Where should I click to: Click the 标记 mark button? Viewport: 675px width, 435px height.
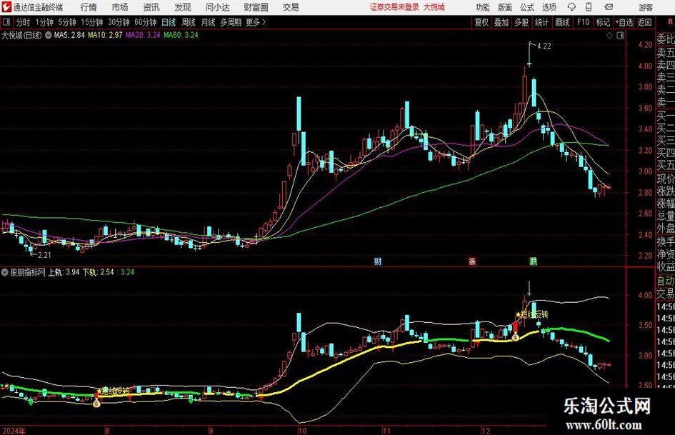(603, 22)
